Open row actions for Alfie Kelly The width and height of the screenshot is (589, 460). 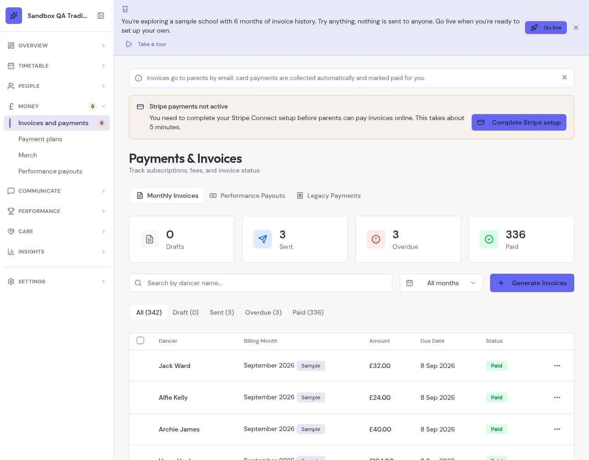(x=557, y=397)
